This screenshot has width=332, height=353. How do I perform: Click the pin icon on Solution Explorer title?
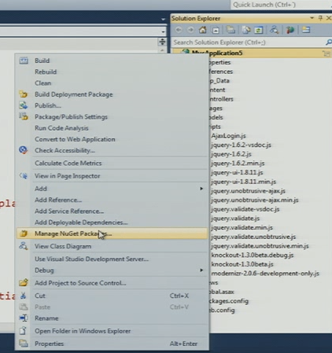(320, 18)
